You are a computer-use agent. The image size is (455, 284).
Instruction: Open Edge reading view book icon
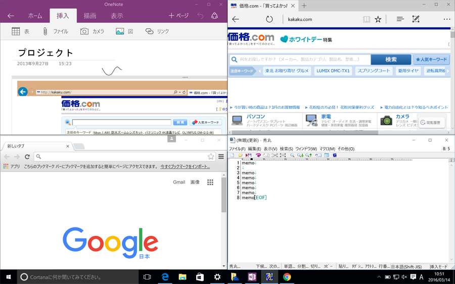click(x=366, y=19)
